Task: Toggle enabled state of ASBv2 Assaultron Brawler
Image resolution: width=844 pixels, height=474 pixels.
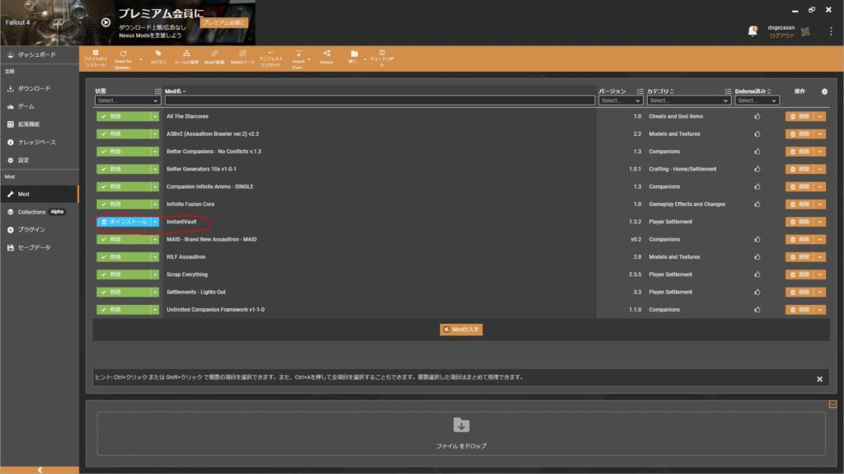Action: (124, 134)
